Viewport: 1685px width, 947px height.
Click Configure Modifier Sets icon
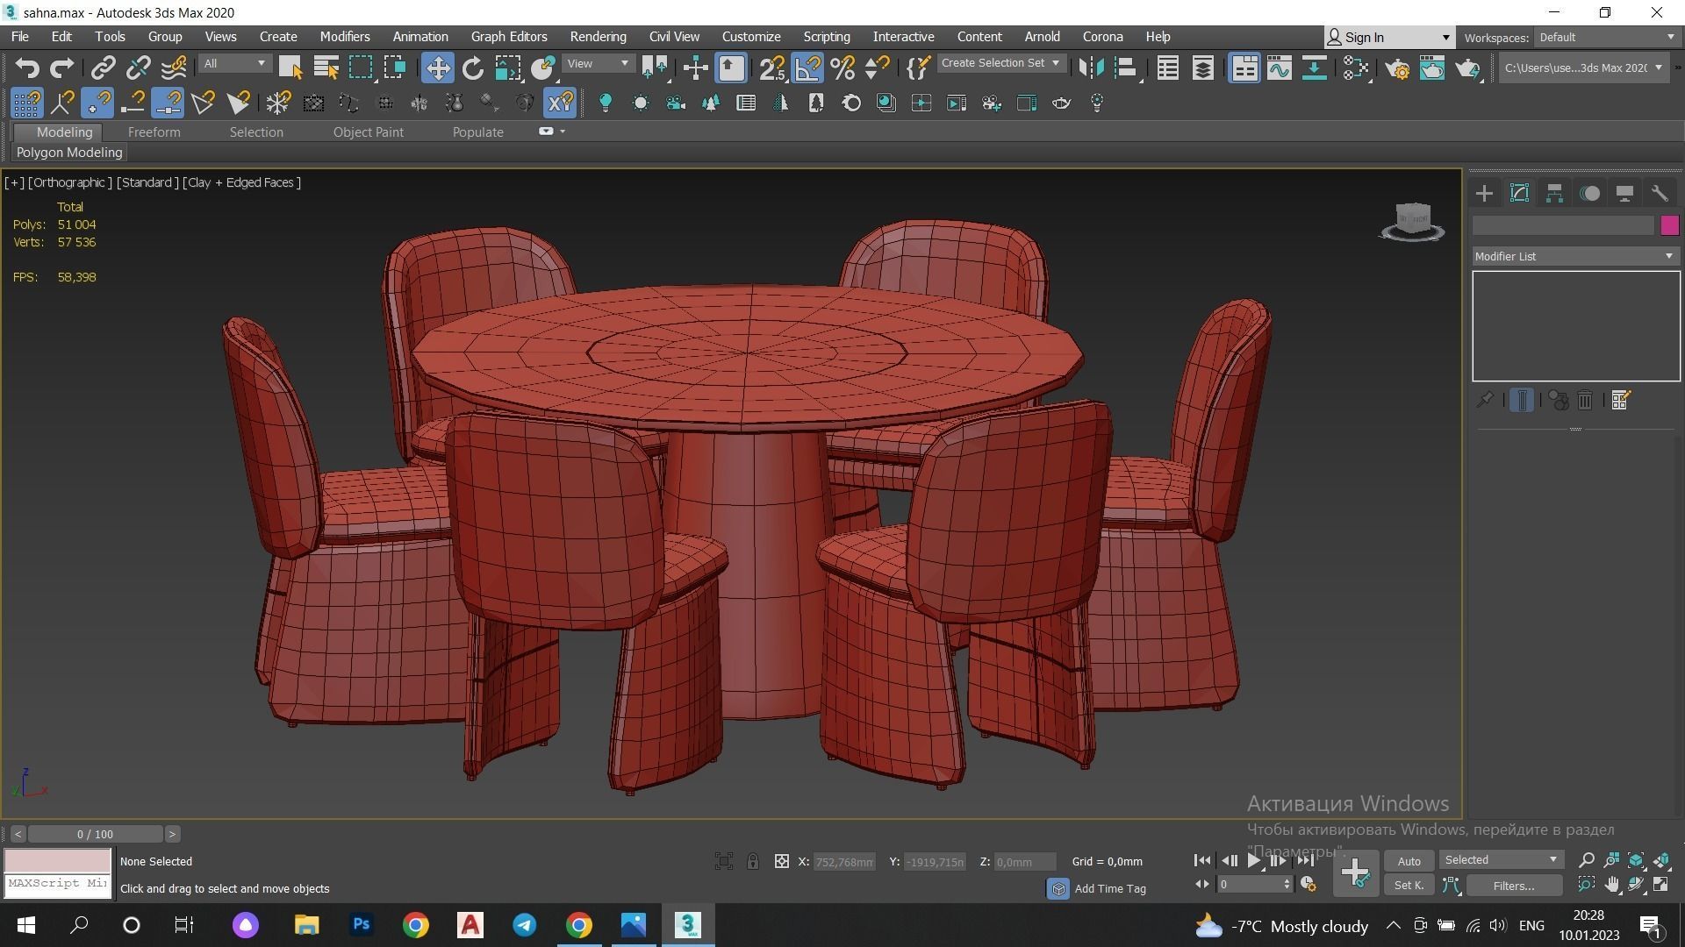[x=1620, y=401]
